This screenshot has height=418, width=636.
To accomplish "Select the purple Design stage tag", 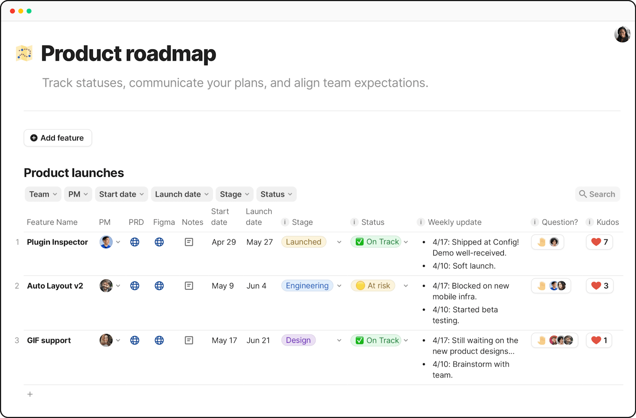I will [298, 341].
